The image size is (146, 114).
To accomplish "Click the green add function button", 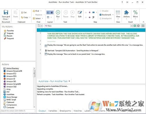I will pos(135,26).
